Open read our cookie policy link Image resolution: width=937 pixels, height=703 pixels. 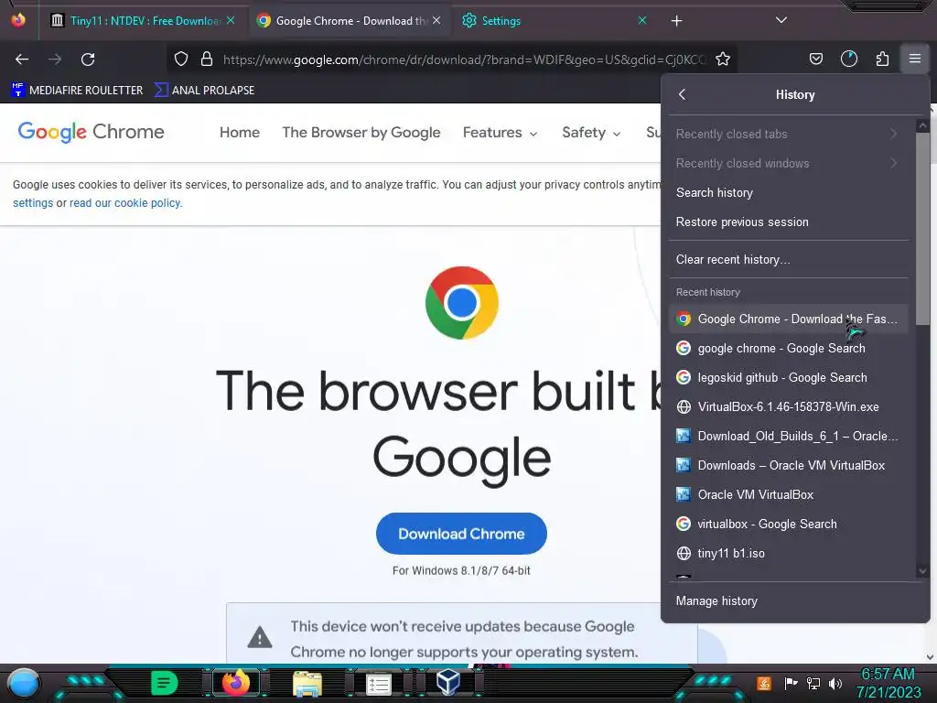[x=124, y=202]
